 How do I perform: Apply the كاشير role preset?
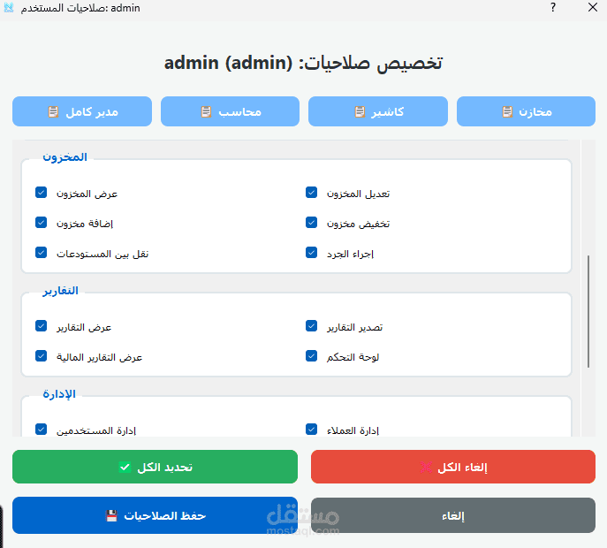coord(378,112)
